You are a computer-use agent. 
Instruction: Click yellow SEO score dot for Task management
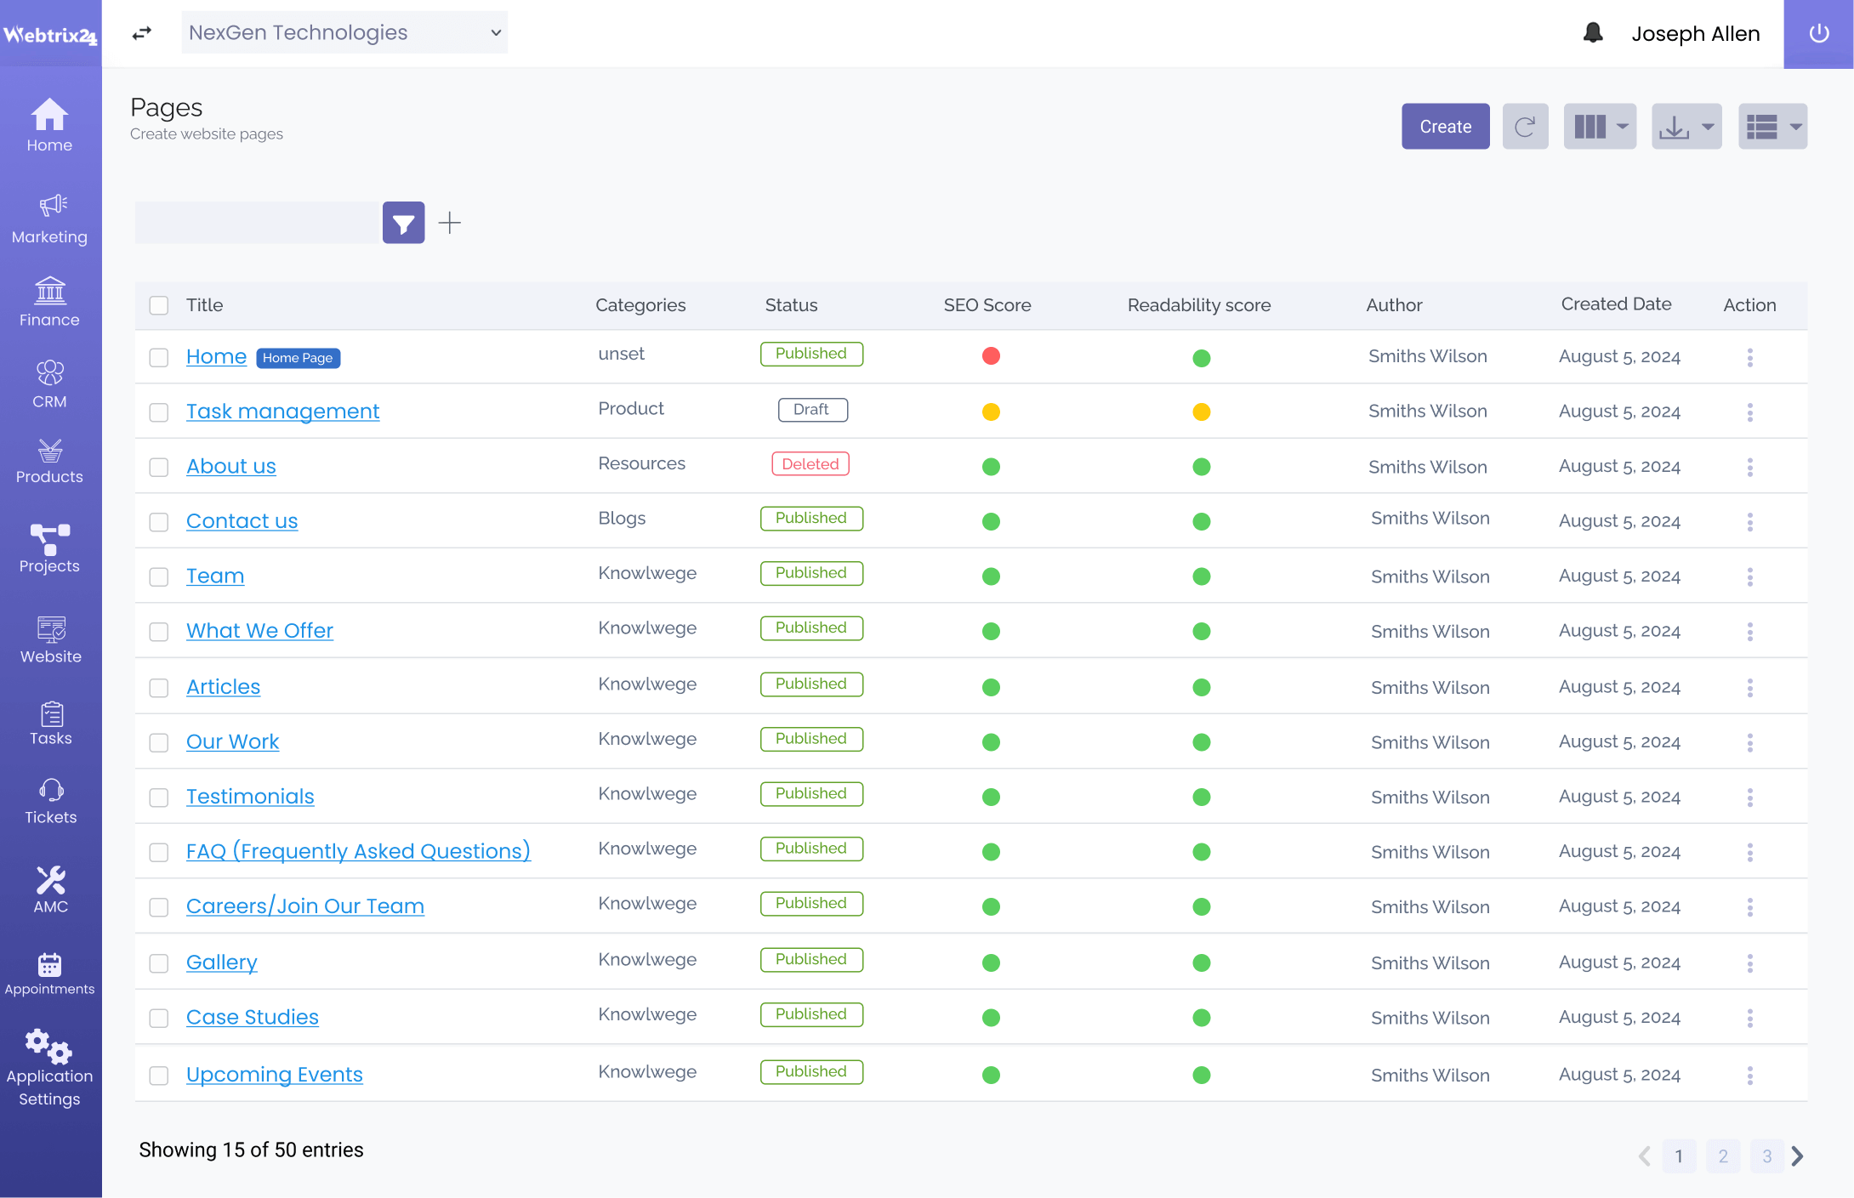tap(991, 412)
